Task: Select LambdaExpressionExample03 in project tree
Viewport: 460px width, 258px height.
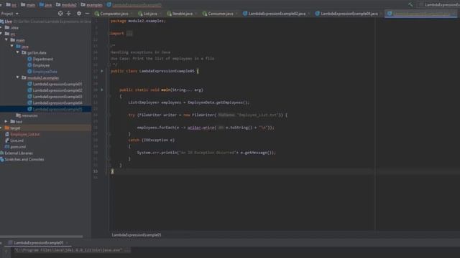Action: click(57, 97)
